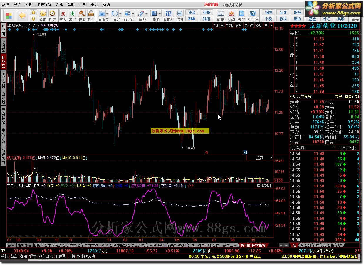364x265 pixels.
Task: Click the F10/F9 info icon
Action: tap(128, 14)
